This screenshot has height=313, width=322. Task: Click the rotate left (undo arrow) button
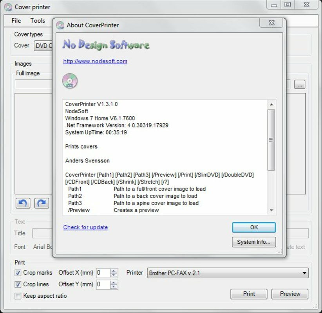coord(23,203)
